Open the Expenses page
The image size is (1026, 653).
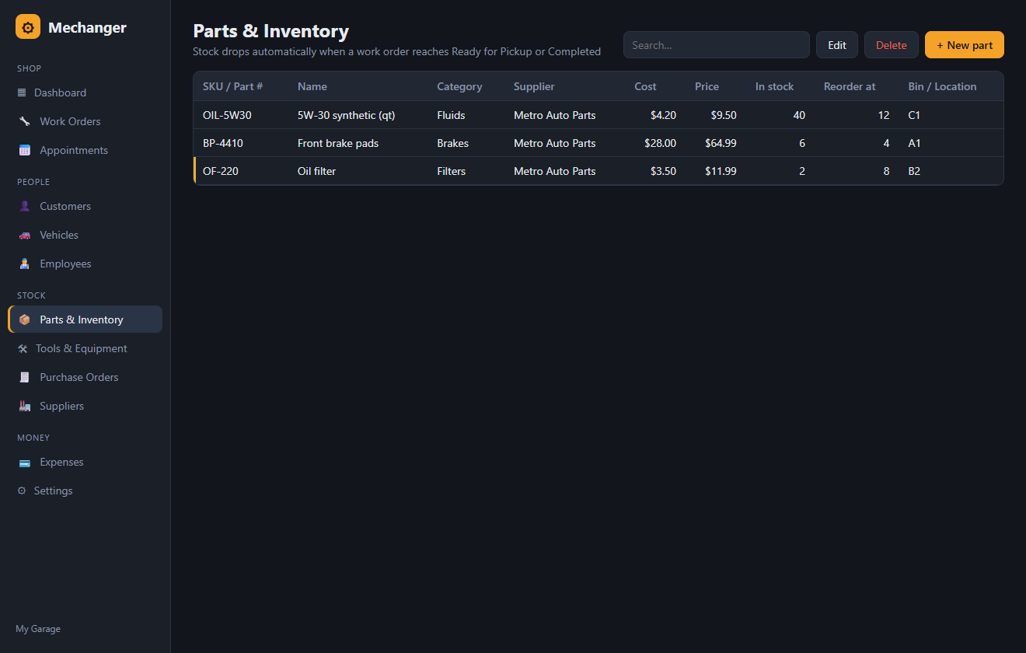(x=85, y=462)
